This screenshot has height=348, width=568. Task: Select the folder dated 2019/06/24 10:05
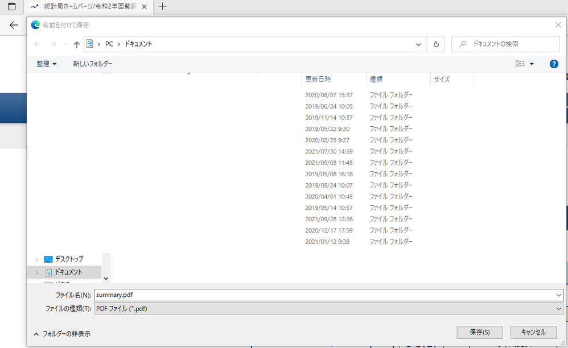328,106
